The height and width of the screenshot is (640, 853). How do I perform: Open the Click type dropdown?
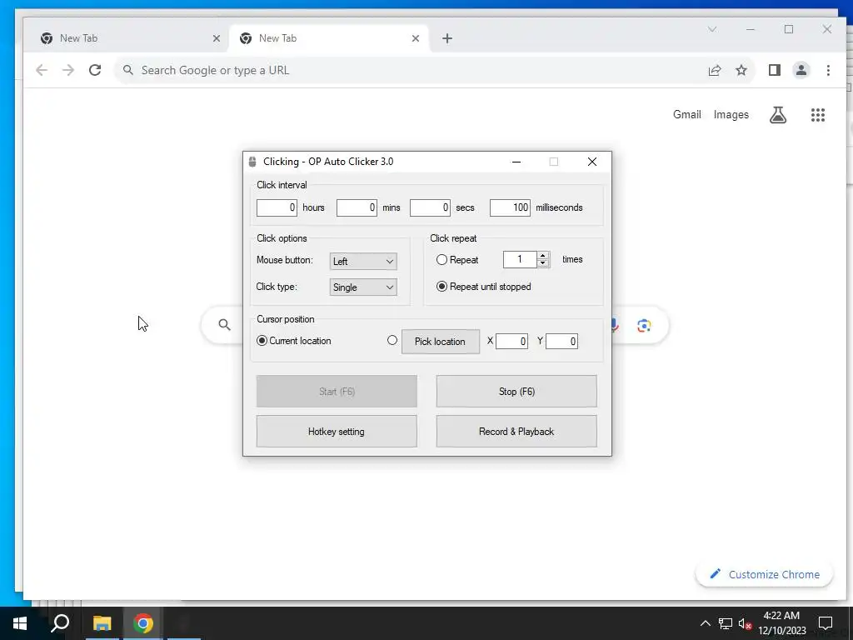pyautogui.click(x=363, y=287)
